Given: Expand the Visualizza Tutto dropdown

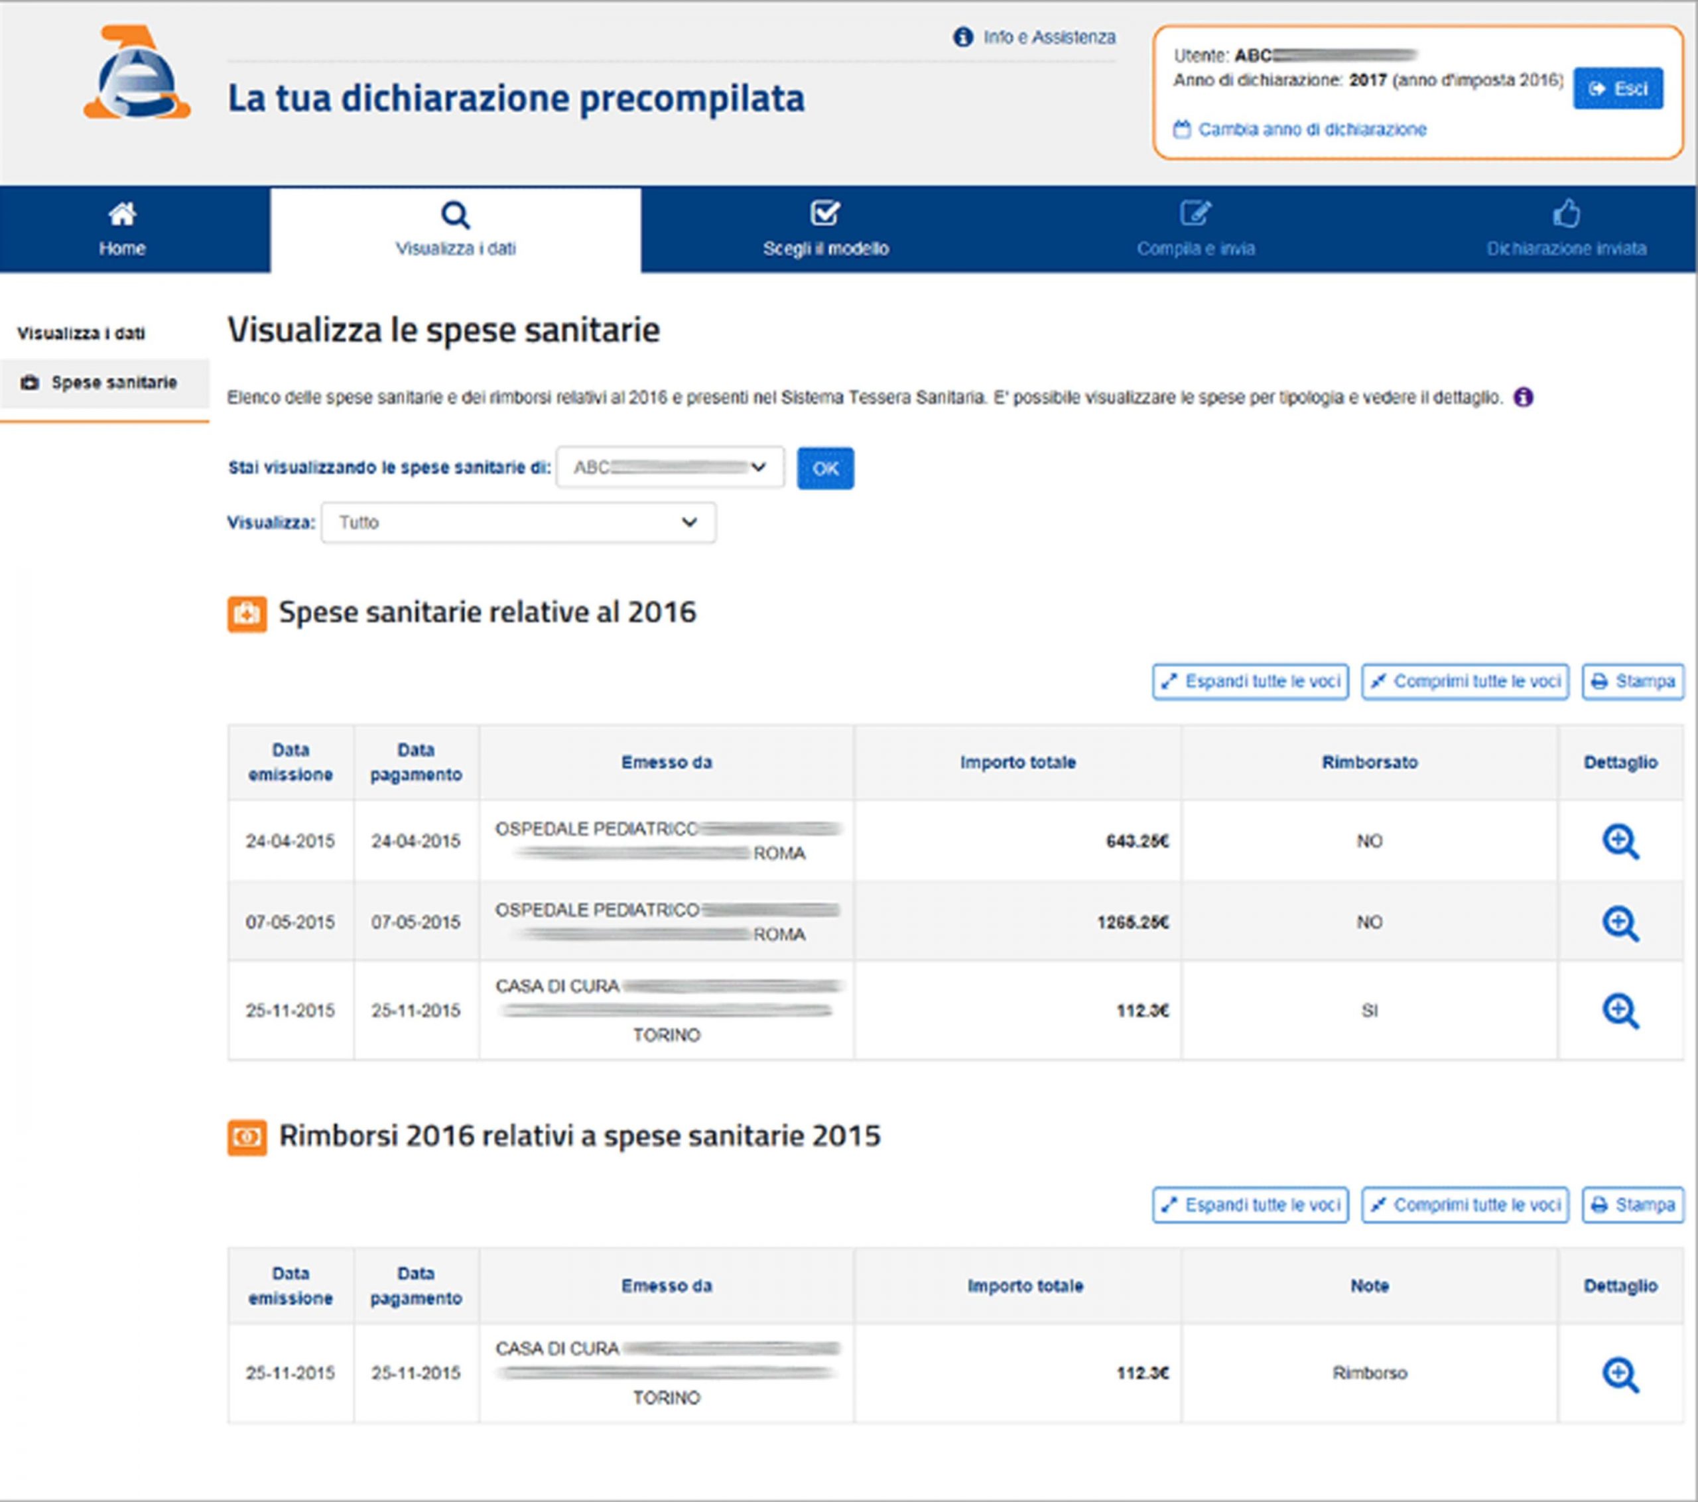Looking at the screenshot, I should click(x=519, y=523).
